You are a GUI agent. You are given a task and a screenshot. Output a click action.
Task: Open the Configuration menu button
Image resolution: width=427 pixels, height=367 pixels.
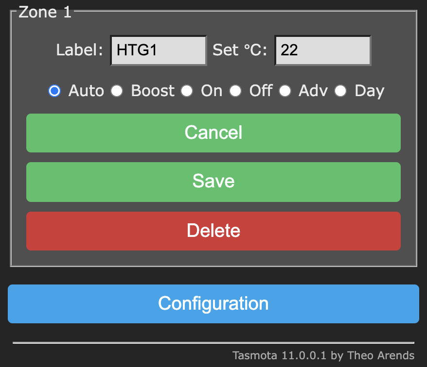click(213, 304)
